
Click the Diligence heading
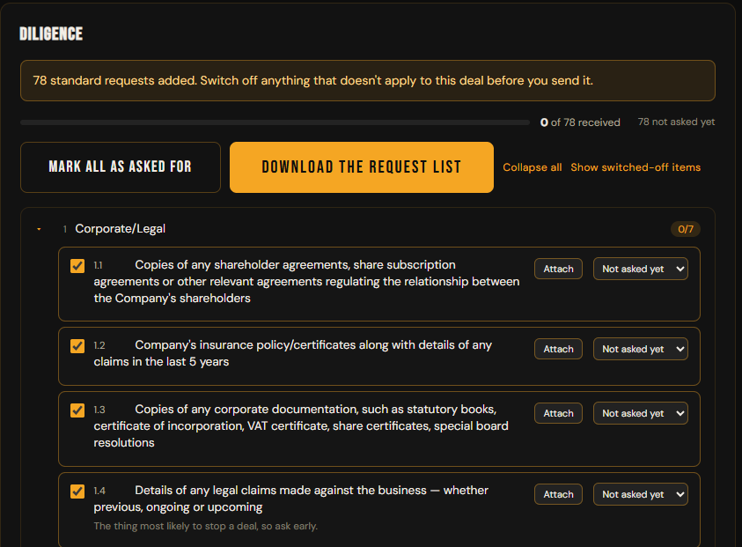pos(51,33)
